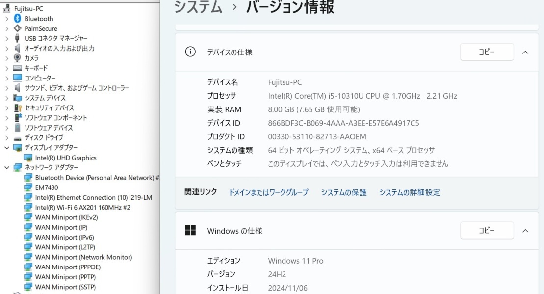Click the ソフトウェア デバイス icon

(x=17, y=128)
